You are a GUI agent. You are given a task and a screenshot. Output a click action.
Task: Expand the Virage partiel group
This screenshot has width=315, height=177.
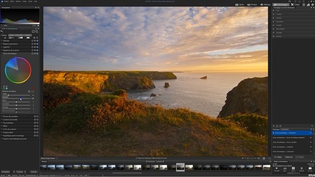click(2, 132)
